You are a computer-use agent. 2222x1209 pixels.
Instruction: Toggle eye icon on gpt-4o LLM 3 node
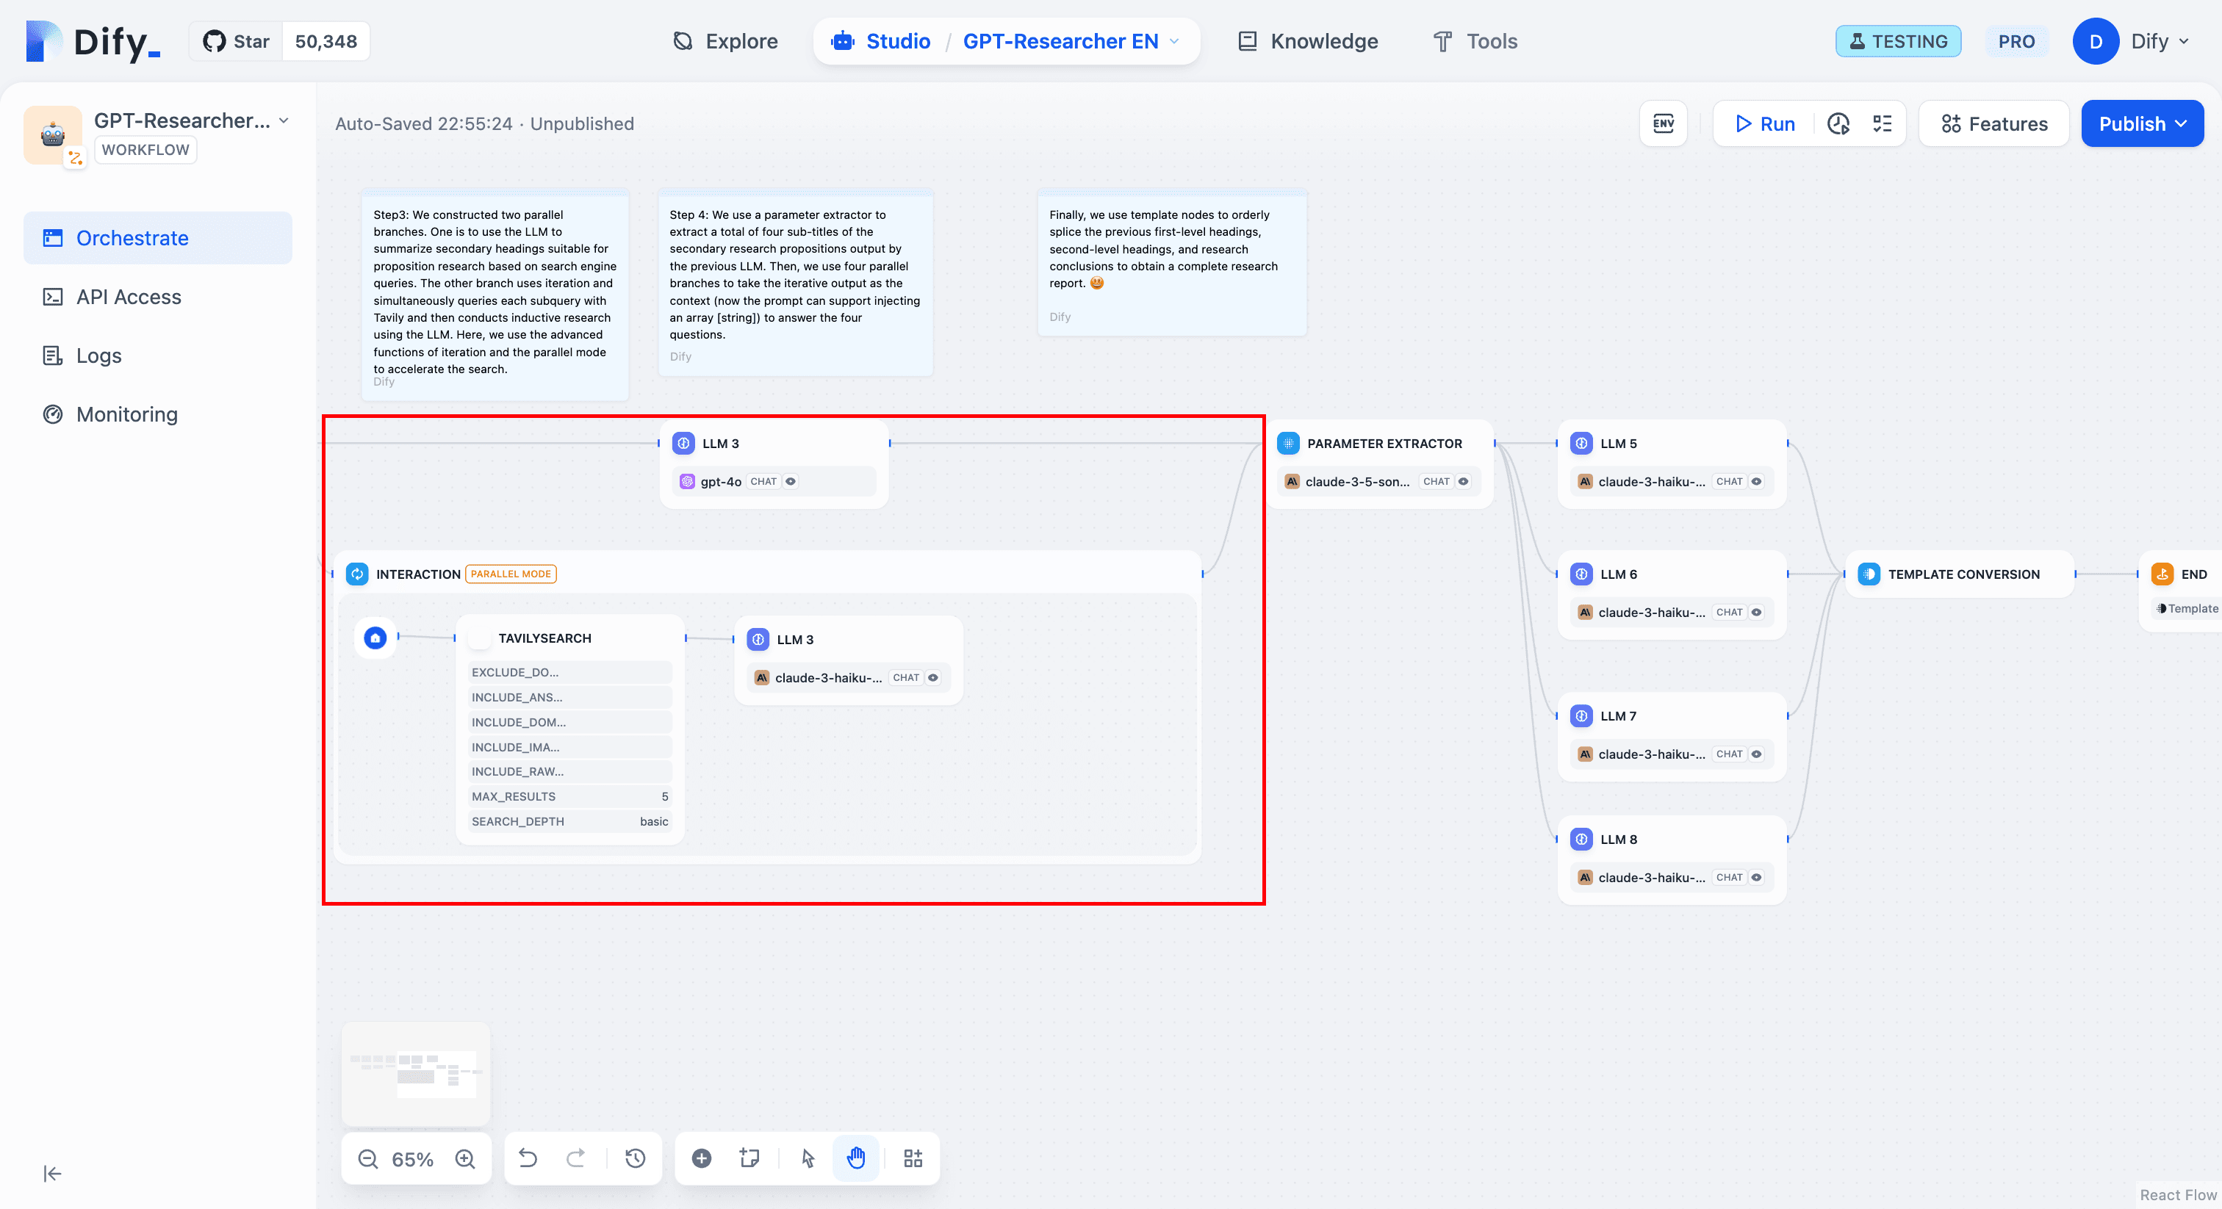[790, 481]
